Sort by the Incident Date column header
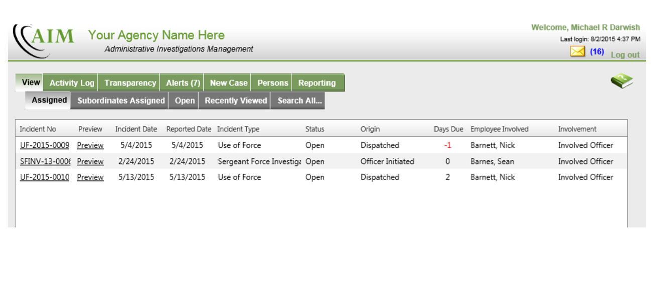The height and width of the screenshot is (301, 653). click(x=136, y=129)
